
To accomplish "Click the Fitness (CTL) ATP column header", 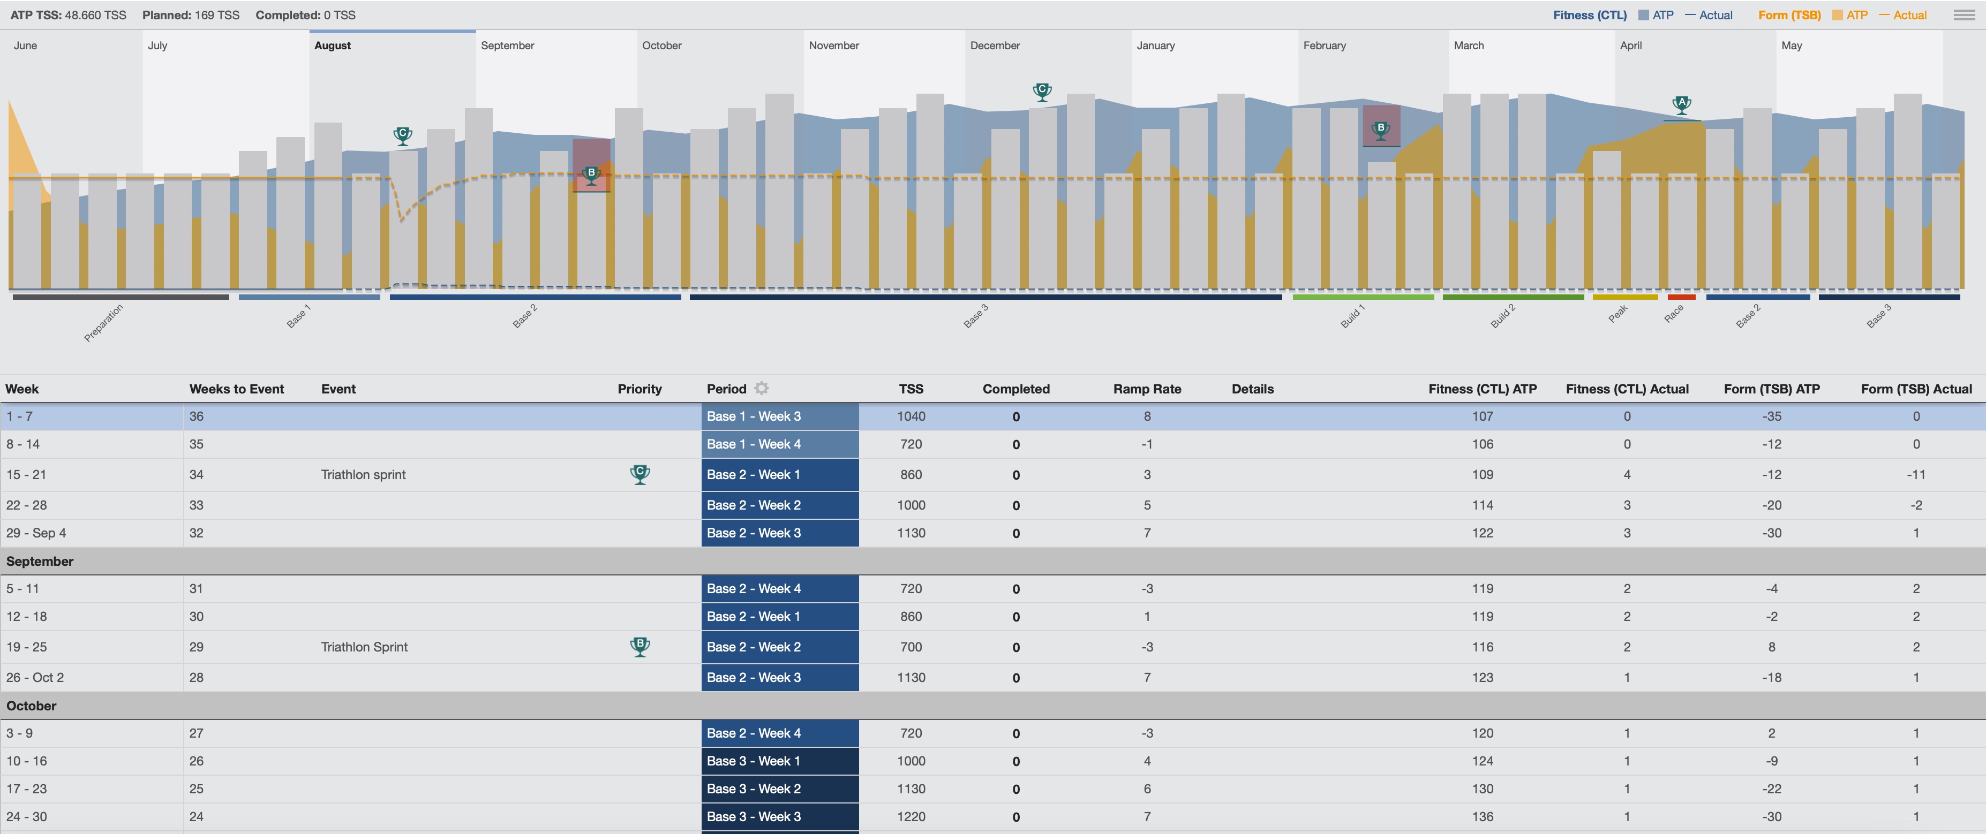I will point(1482,389).
